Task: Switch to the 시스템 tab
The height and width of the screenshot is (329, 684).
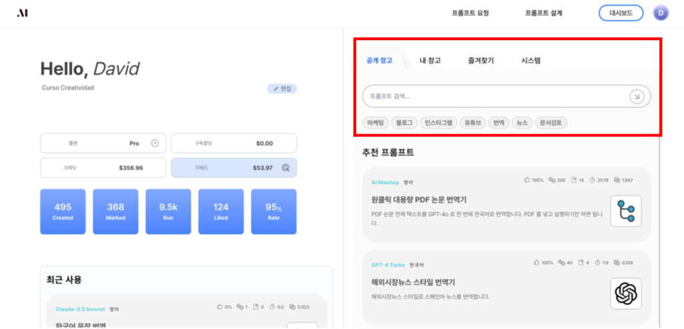Action: coord(531,61)
